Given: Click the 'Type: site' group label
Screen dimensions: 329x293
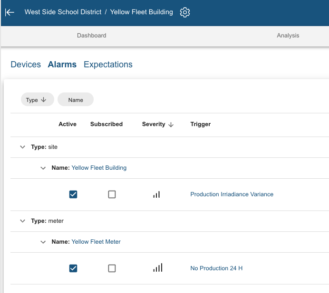Looking at the screenshot, I should [44, 147].
